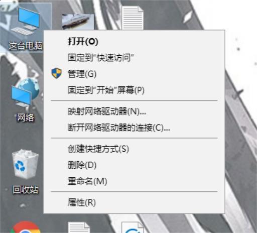Select the text document icon at top
This screenshot has width=257, height=233.
pos(133,18)
